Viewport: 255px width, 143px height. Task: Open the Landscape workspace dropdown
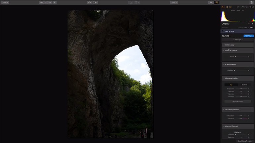238,40
